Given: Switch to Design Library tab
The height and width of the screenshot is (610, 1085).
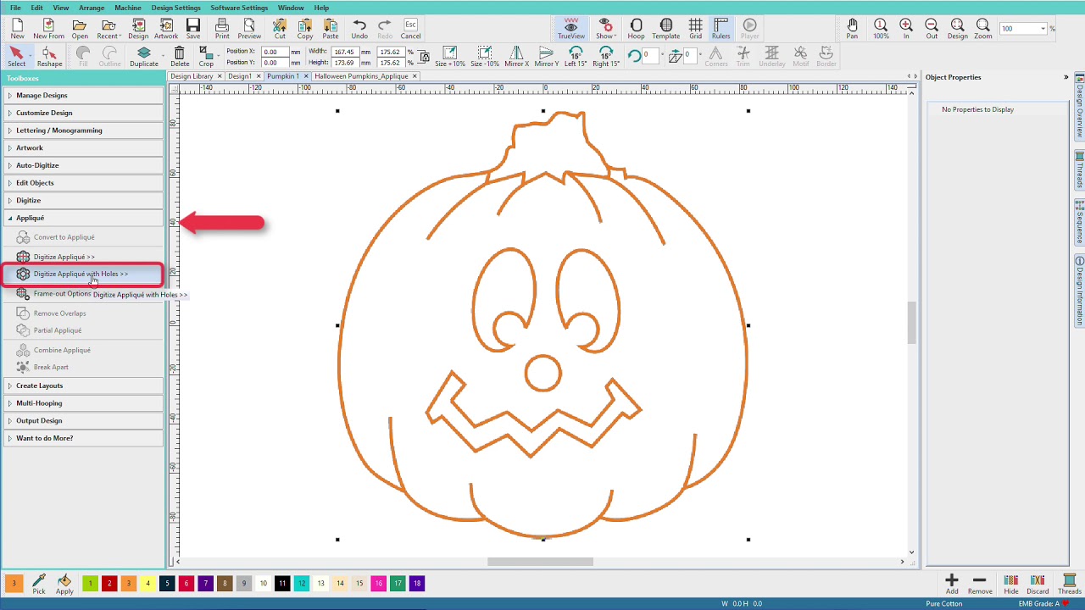Looking at the screenshot, I should point(192,76).
